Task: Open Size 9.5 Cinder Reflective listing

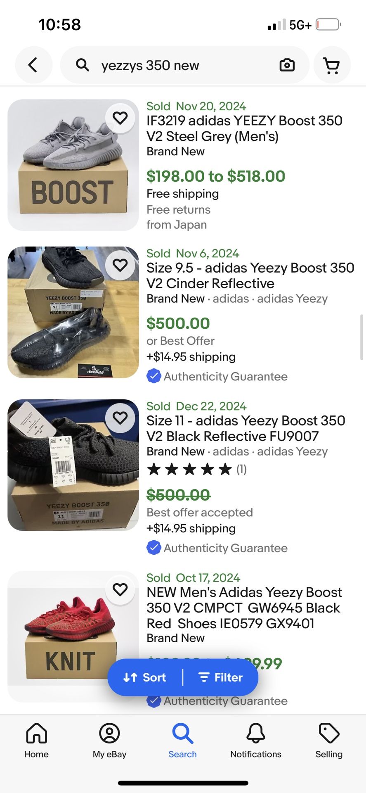Action: point(250,275)
